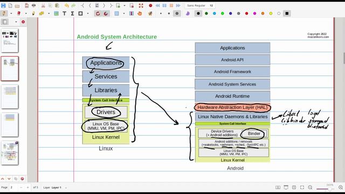The width and height of the screenshot is (345, 194).
Task: Fast forward audio playback
Action: pyautogui.click(x=178, y=5)
